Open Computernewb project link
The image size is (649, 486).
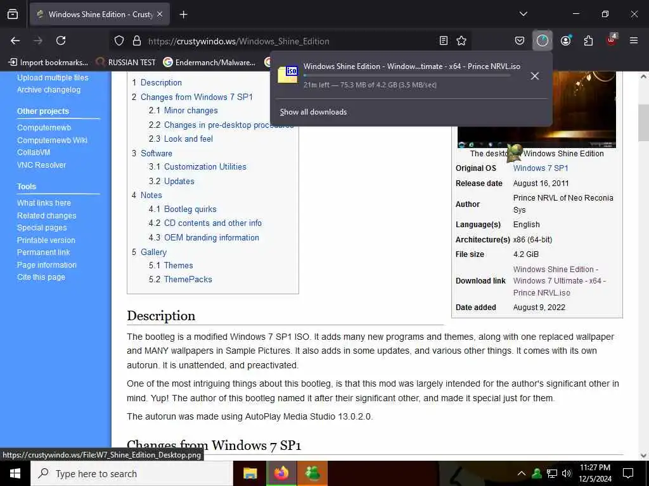[x=44, y=128]
